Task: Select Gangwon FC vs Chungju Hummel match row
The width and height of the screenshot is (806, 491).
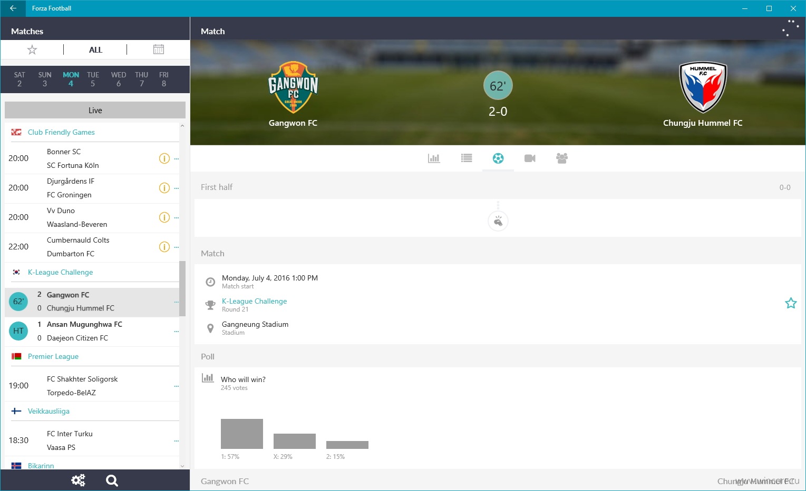Action: coord(92,302)
